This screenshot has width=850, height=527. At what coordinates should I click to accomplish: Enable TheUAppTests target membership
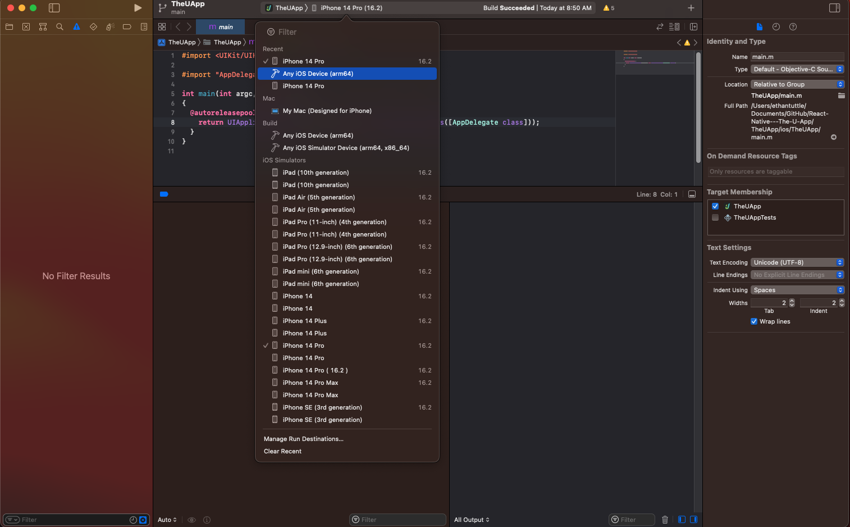715,217
